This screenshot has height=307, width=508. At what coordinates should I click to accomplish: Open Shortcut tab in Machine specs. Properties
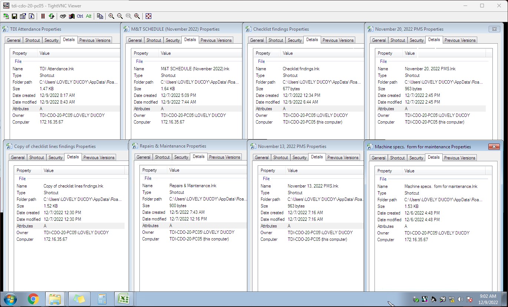pos(398,158)
